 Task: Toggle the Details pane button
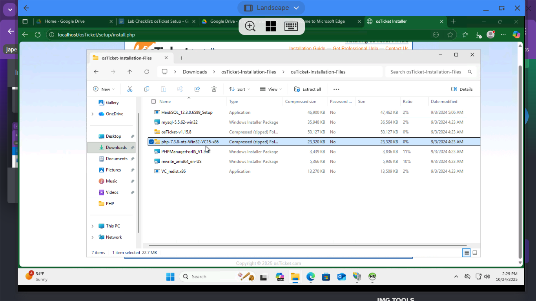462,89
